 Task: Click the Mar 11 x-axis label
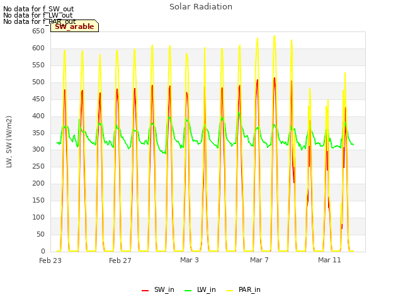tap(329, 260)
